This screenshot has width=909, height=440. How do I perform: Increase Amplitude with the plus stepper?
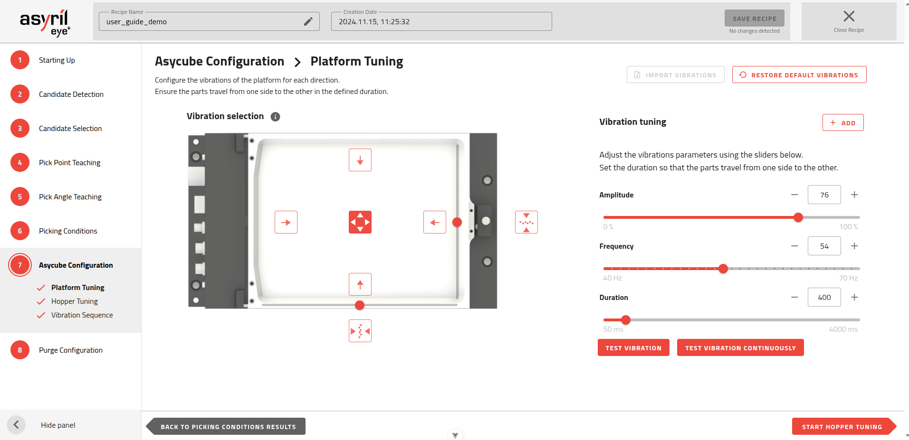click(854, 195)
